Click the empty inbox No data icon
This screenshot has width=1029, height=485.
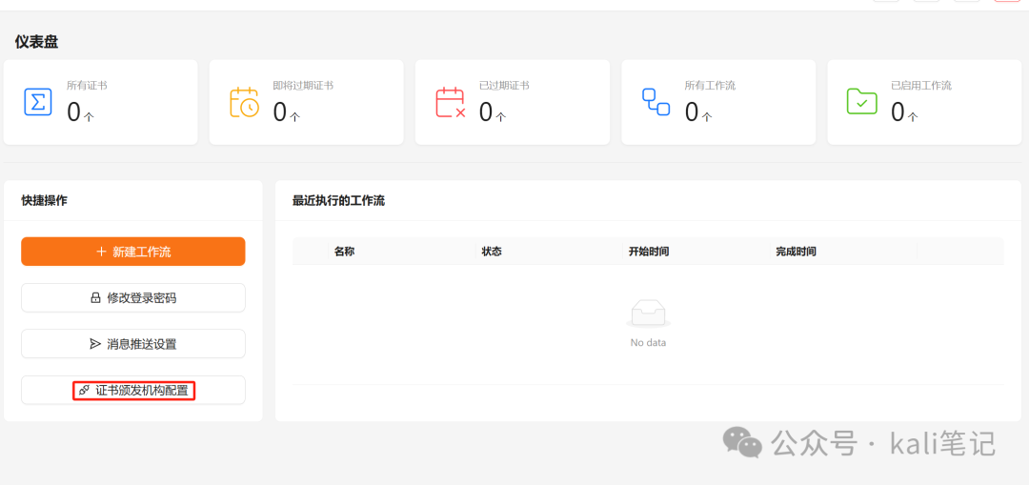tap(648, 313)
